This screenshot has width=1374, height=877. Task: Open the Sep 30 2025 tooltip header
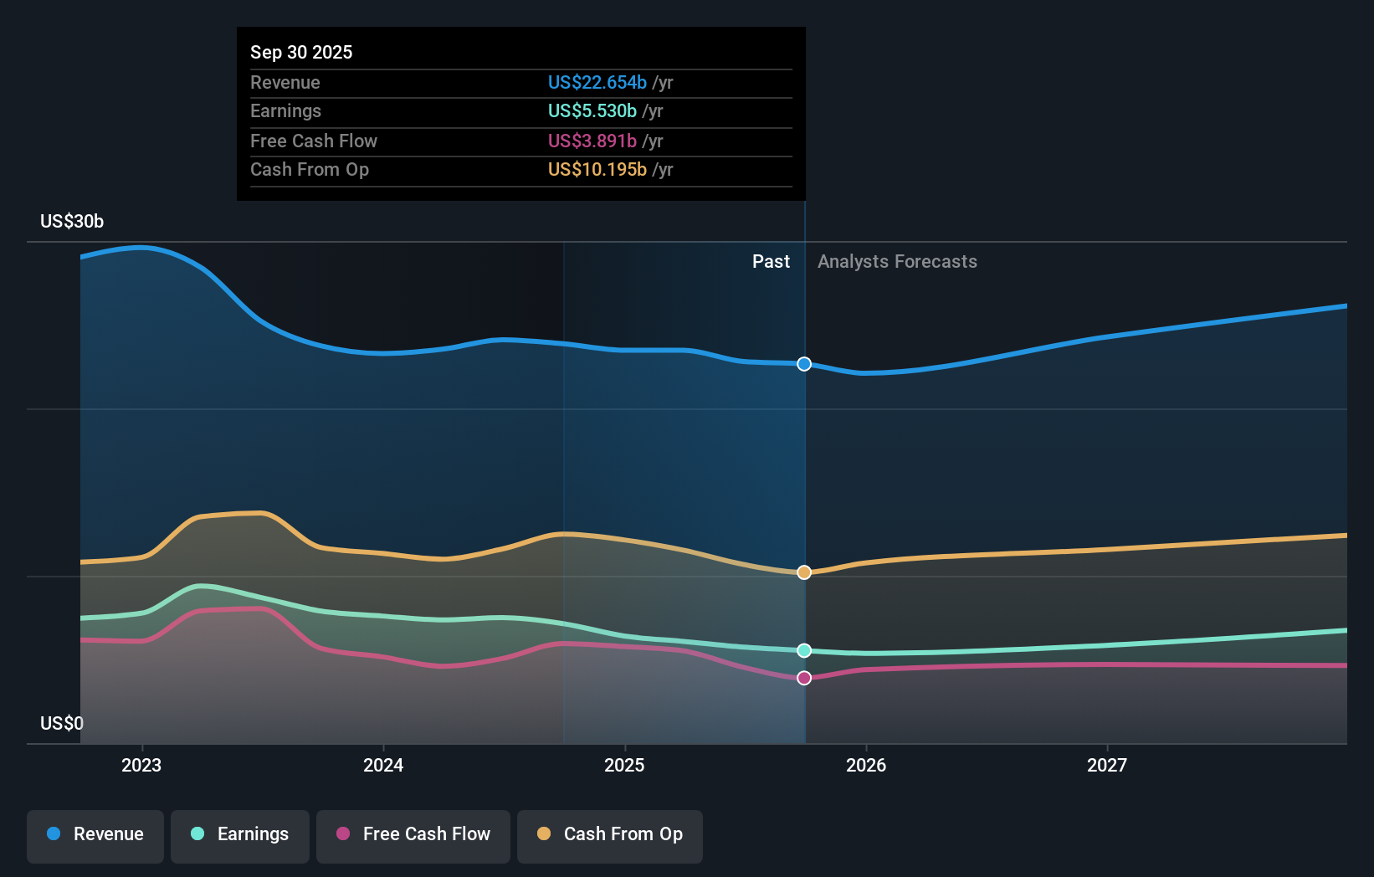click(x=301, y=52)
